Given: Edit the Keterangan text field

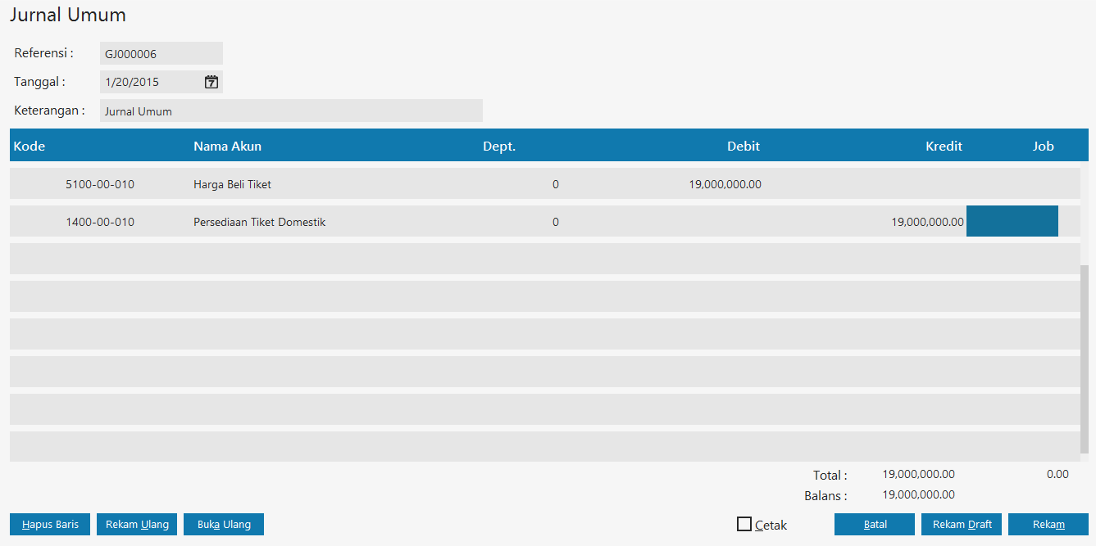Looking at the screenshot, I should coord(291,111).
